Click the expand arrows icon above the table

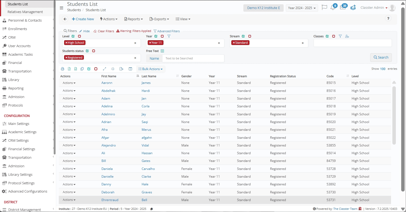point(104,69)
